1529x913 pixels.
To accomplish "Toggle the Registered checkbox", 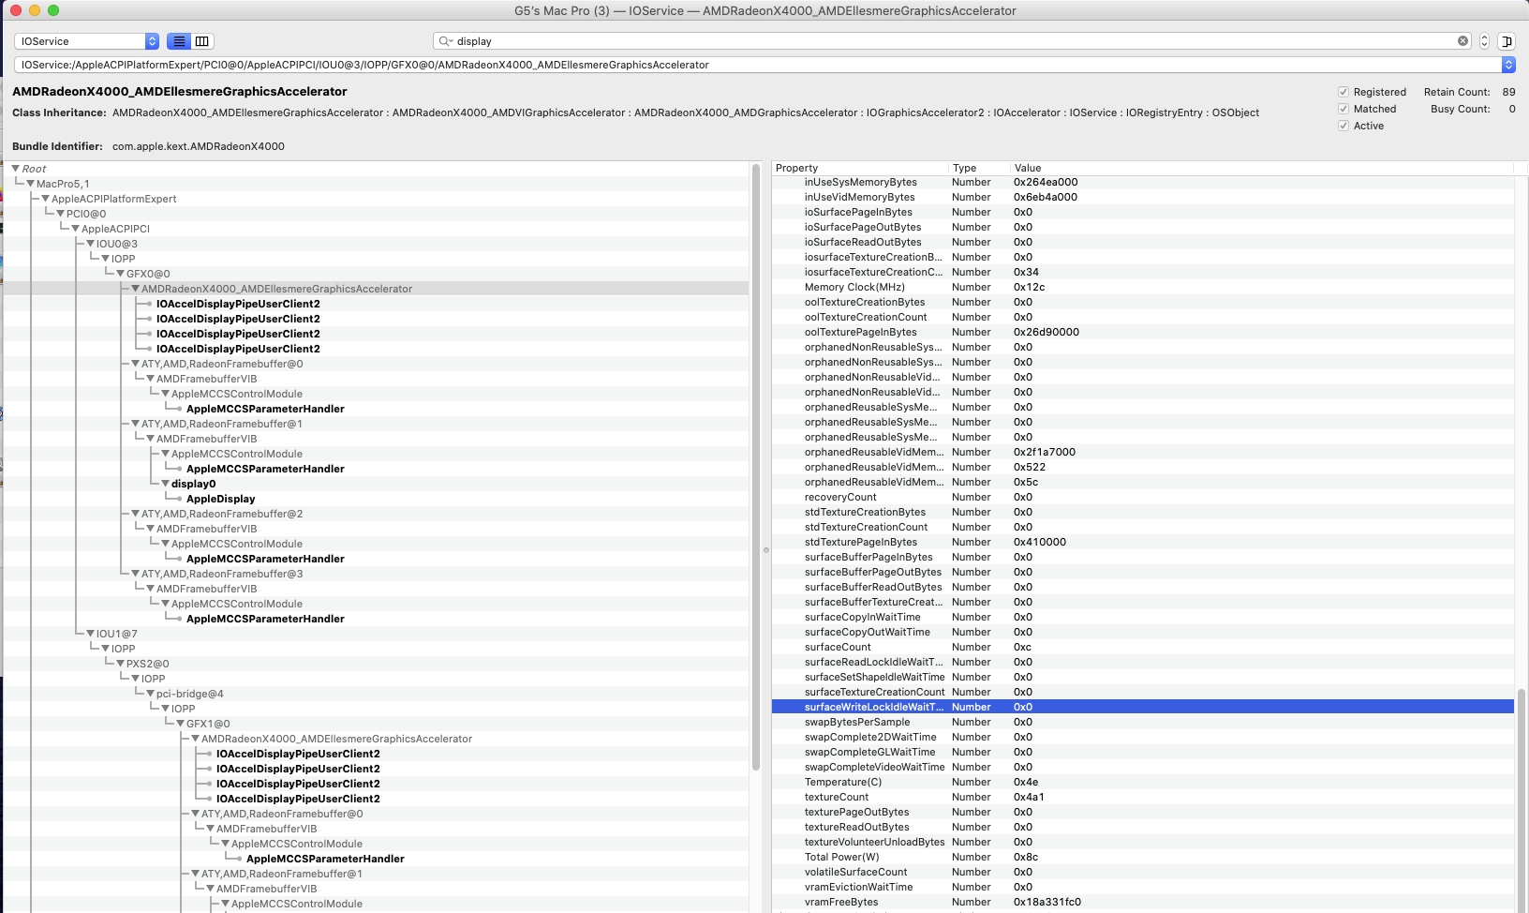I will pos(1343,92).
